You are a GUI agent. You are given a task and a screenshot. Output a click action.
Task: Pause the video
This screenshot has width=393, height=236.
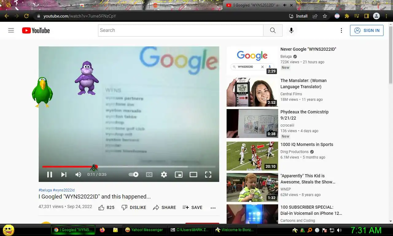coord(49,175)
